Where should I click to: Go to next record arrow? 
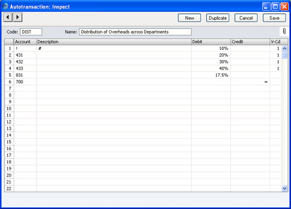tap(17, 17)
